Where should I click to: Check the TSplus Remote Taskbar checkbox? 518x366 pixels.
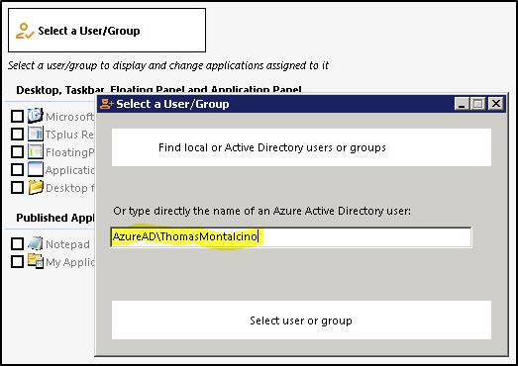click(17, 134)
